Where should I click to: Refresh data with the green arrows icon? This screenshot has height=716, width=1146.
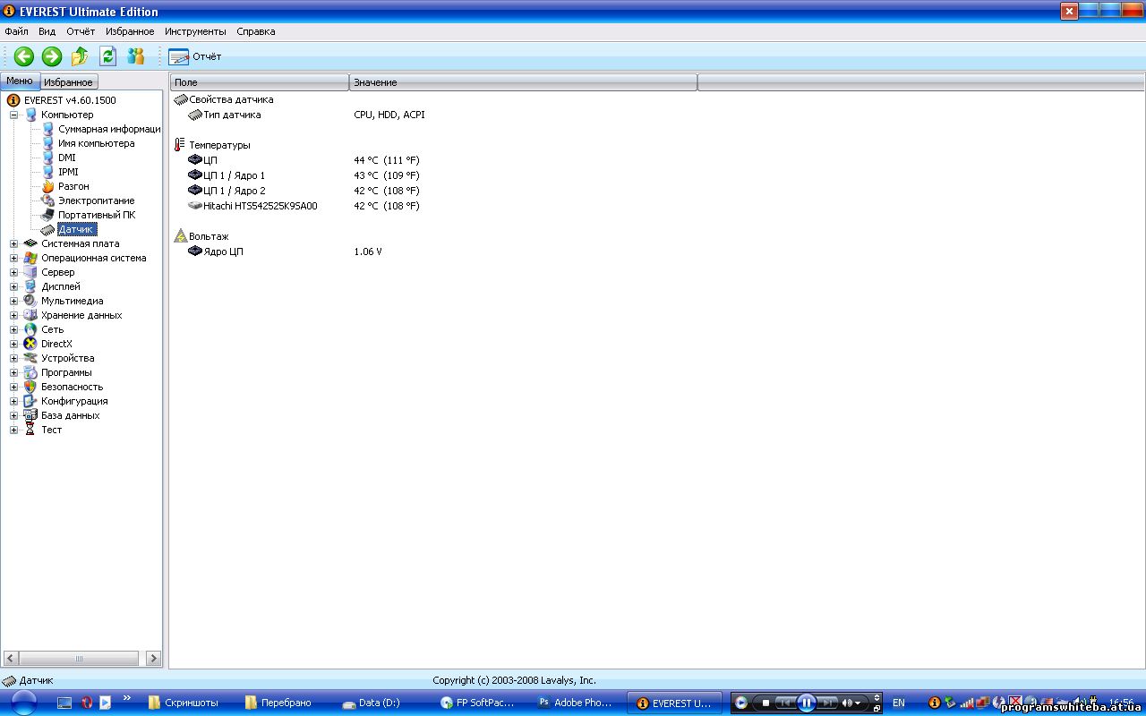coord(107,56)
